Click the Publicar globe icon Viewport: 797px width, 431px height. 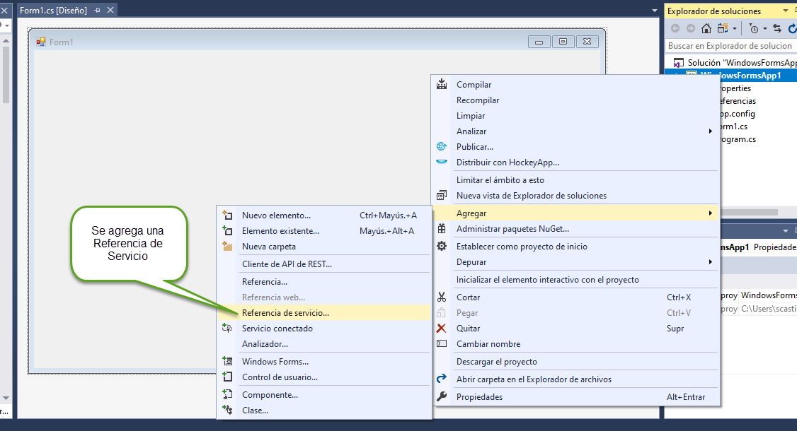442,147
